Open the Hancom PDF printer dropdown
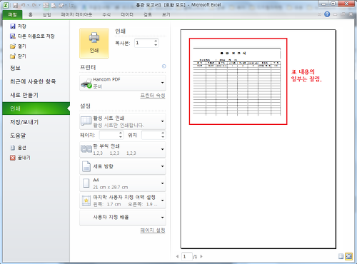Screen dimensions: 357x264 [x=123, y=83]
